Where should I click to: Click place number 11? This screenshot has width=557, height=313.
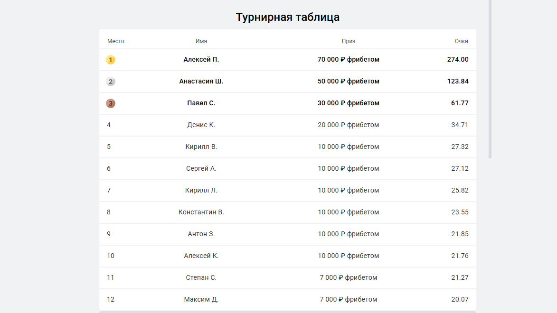(111, 278)
